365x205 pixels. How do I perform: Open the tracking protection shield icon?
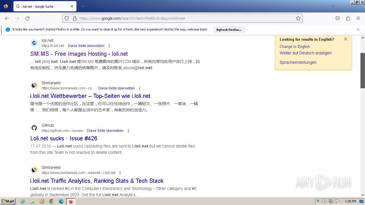[67, 18]
